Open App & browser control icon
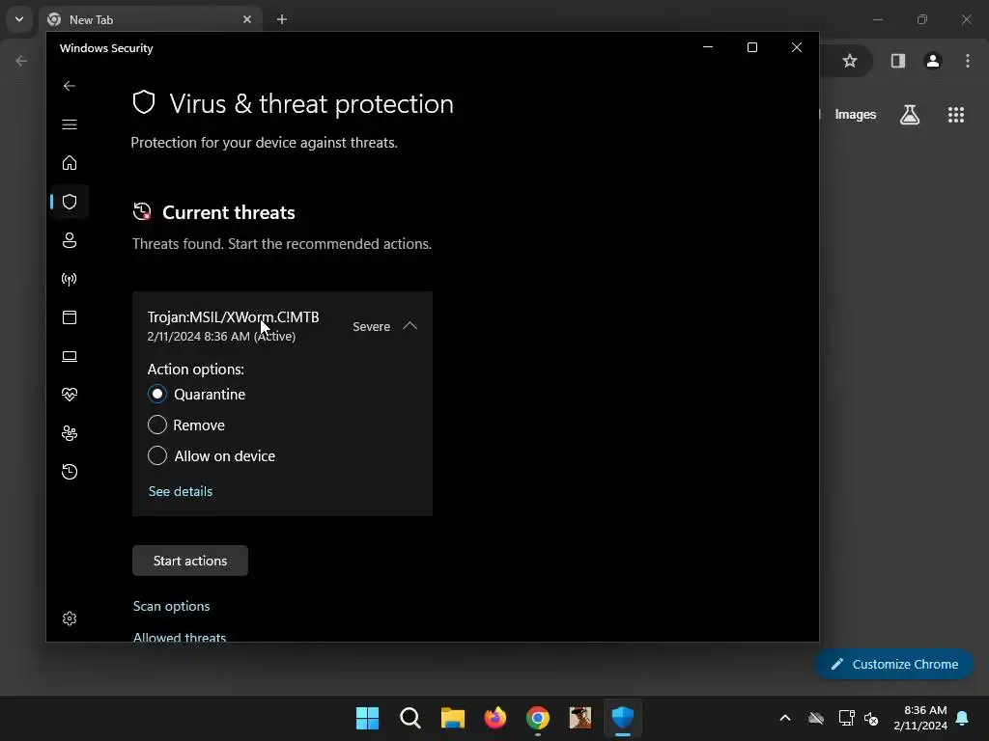 pyautogui.click(x=70, y=317)
